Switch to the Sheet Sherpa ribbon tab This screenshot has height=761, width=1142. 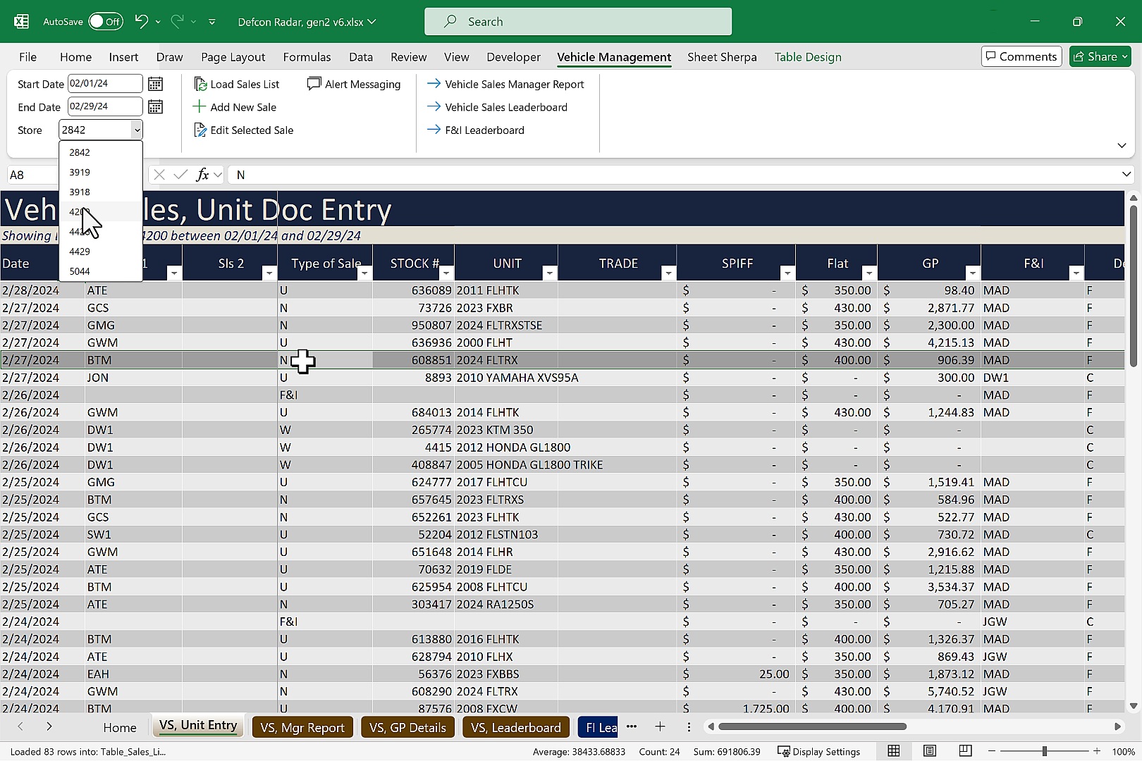click(721, 57)
